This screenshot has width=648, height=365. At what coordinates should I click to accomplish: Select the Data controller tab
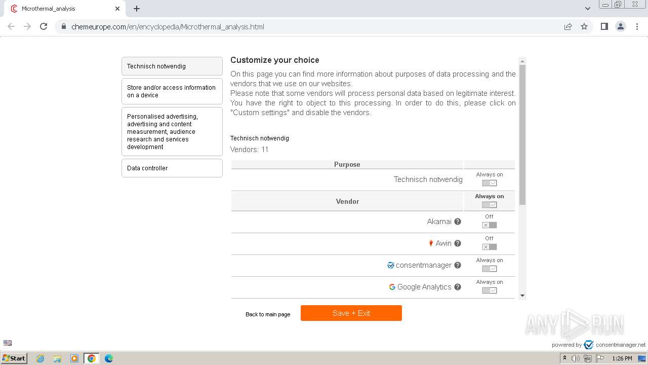[x=172, y=168]
